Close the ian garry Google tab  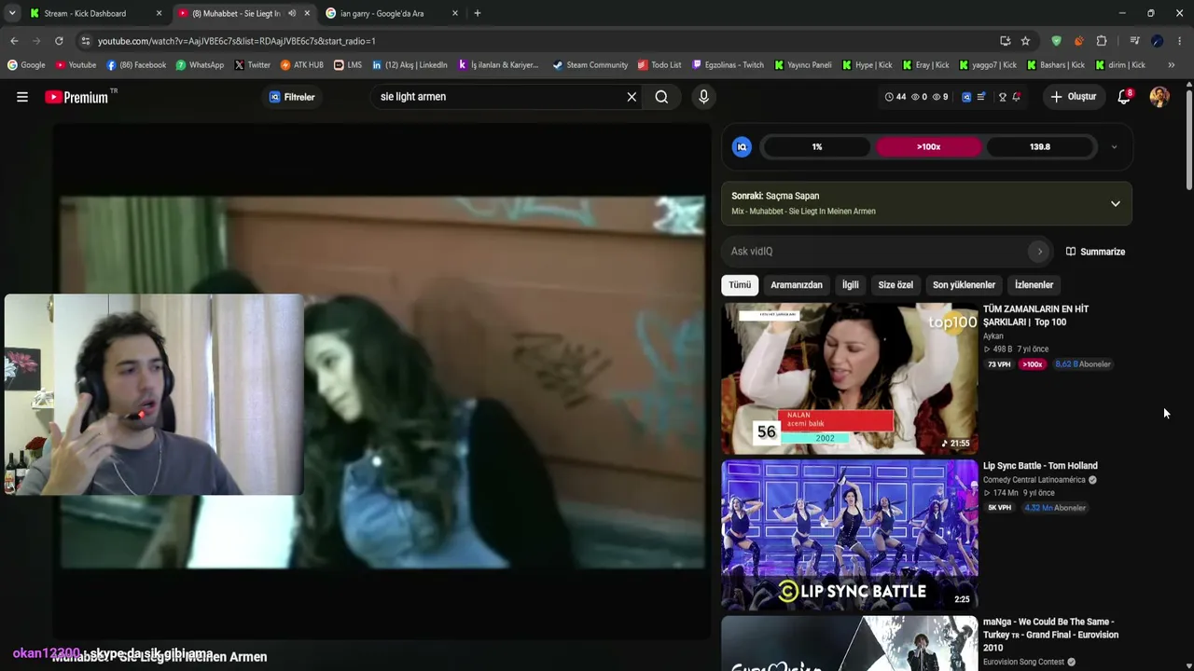pyautogui.click(x=455, y=13)
